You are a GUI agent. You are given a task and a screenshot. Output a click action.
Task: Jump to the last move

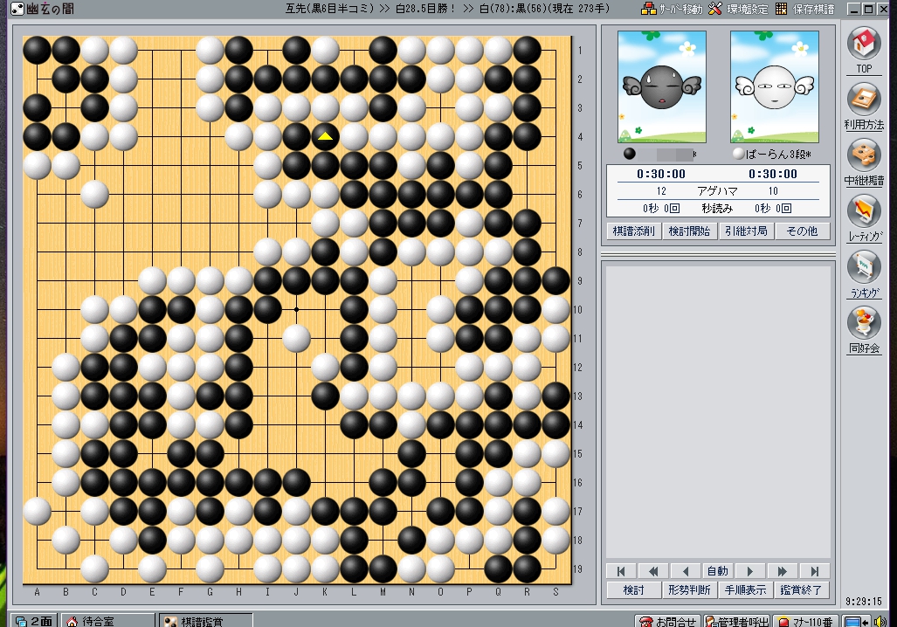[x=814, y=571]
